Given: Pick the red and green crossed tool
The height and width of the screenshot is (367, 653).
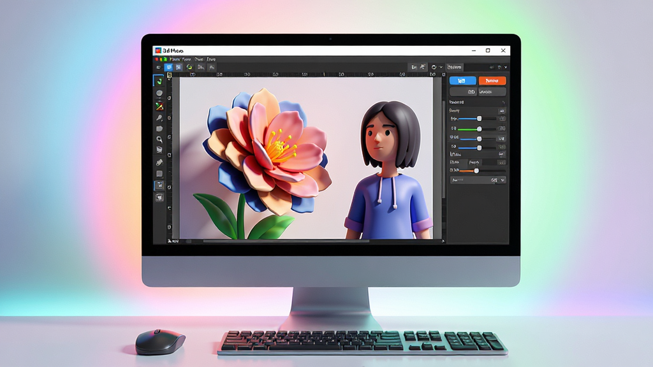Looking at the screenshot, I should [x=159, y=106].
